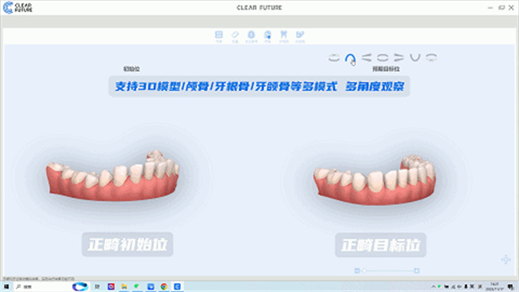519x292 pixels.
Task: Click the target position 3D teeth model
Action: click(375, 180)
